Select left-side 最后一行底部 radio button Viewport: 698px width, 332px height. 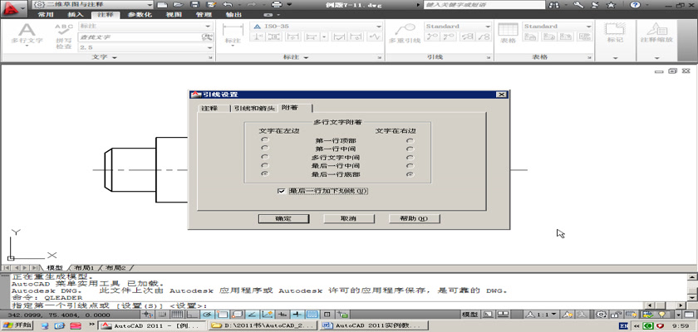pyautogui.click(x=265, y=173)
